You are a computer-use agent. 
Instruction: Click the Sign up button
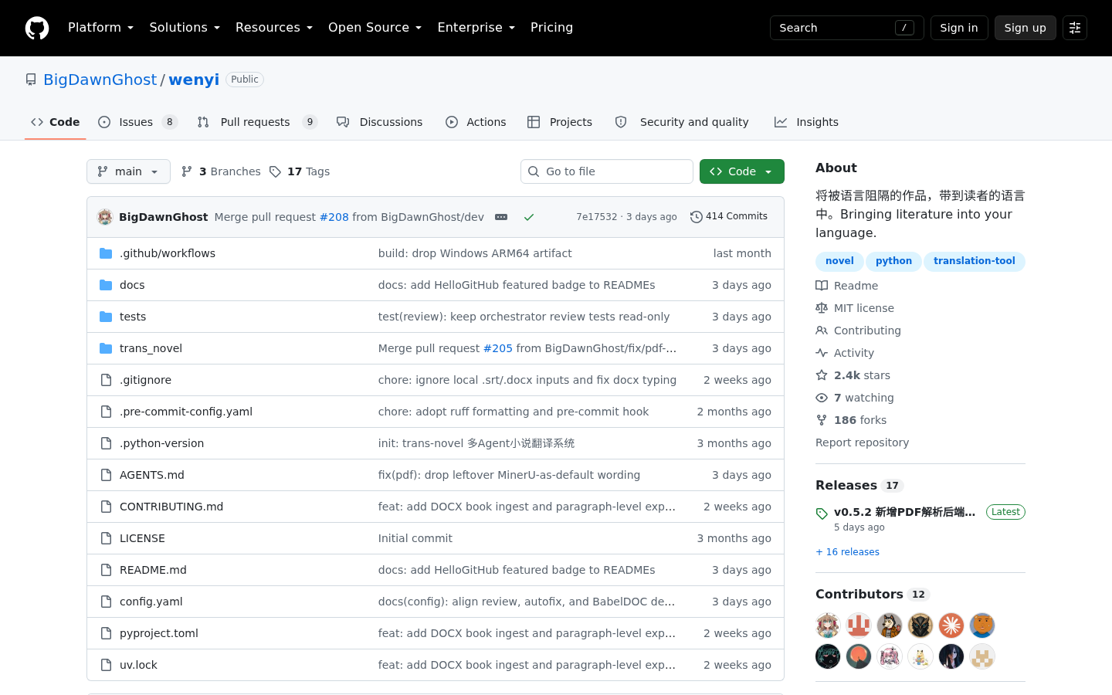click(1026, 28)
